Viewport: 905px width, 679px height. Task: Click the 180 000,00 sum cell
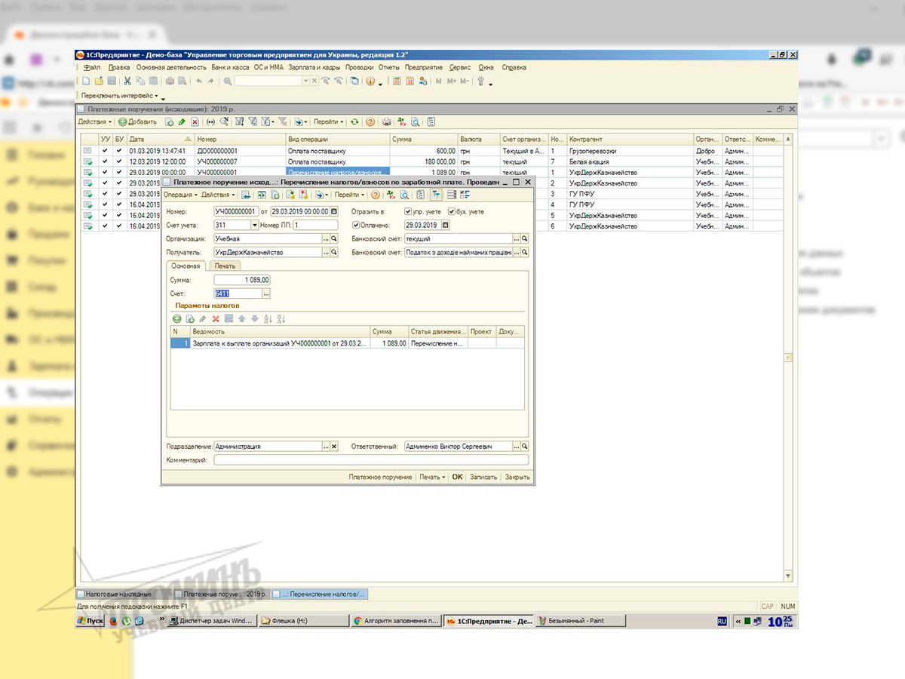pyautogui.click(x=424, y=161)
